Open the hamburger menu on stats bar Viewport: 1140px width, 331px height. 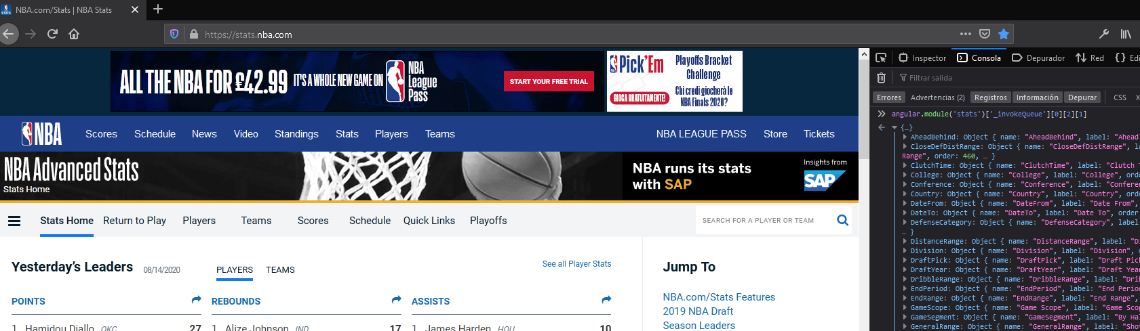(14, 221)
